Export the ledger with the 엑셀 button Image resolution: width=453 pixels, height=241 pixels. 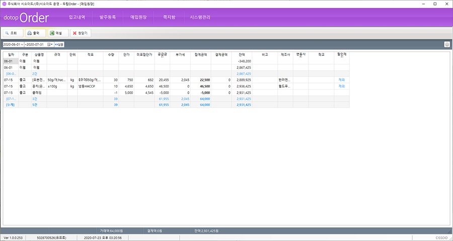pos(58,33)
